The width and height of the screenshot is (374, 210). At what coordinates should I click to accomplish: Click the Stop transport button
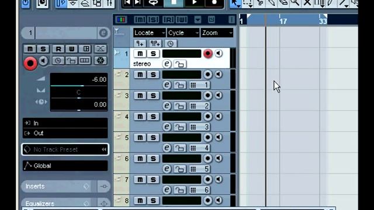click(x=174, y=3)
